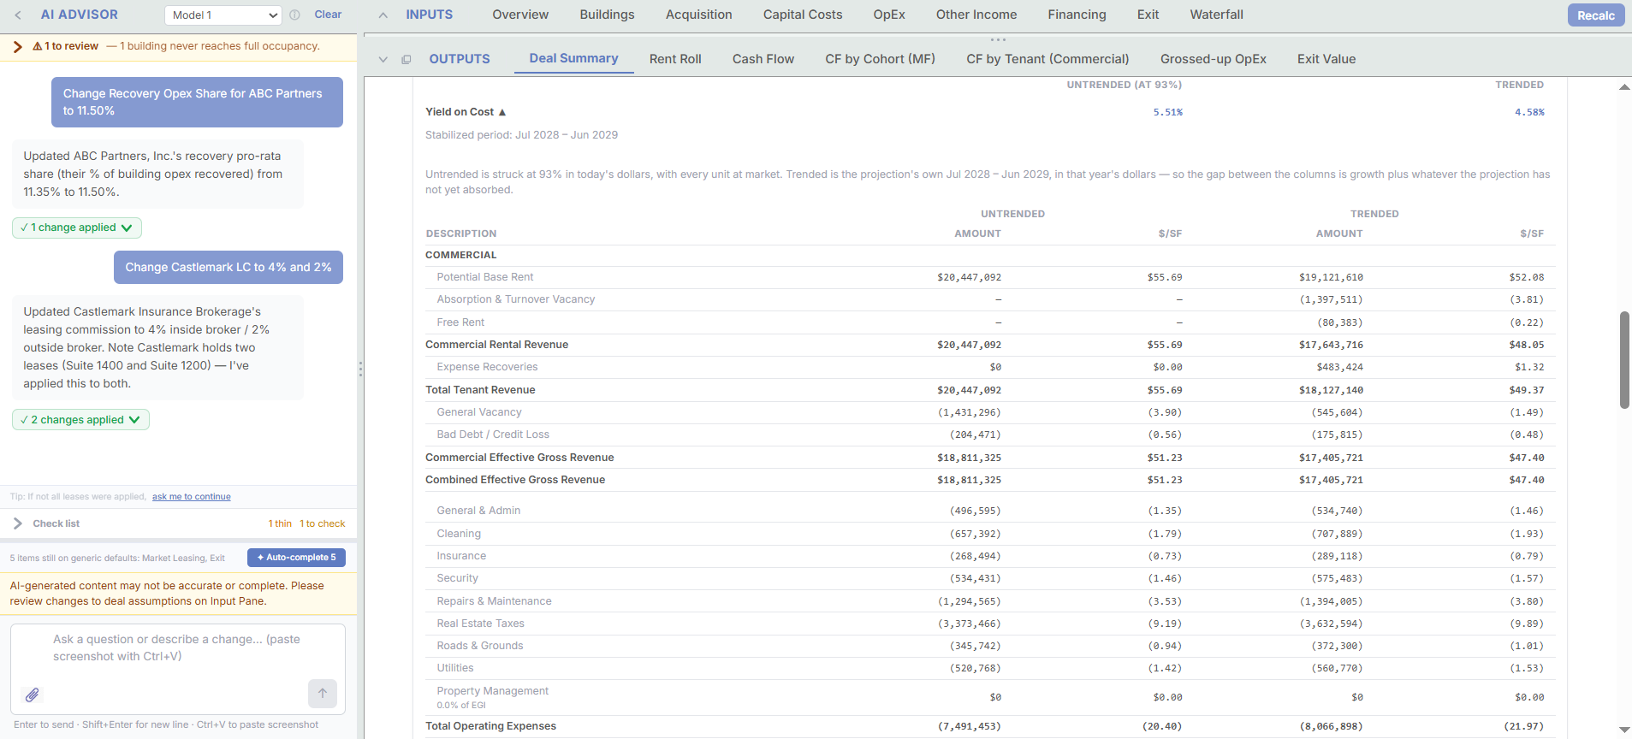Click the 'Real Estate Taxes' row label
Image resolution: width=1632 pixels, height=739 pixels.
pyautogui.click(x=480, y=624)
